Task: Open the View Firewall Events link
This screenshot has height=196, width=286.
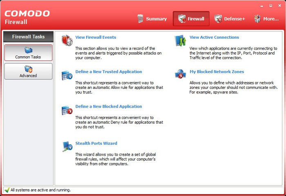Action: pyautogui.click(x=96, y=37)
